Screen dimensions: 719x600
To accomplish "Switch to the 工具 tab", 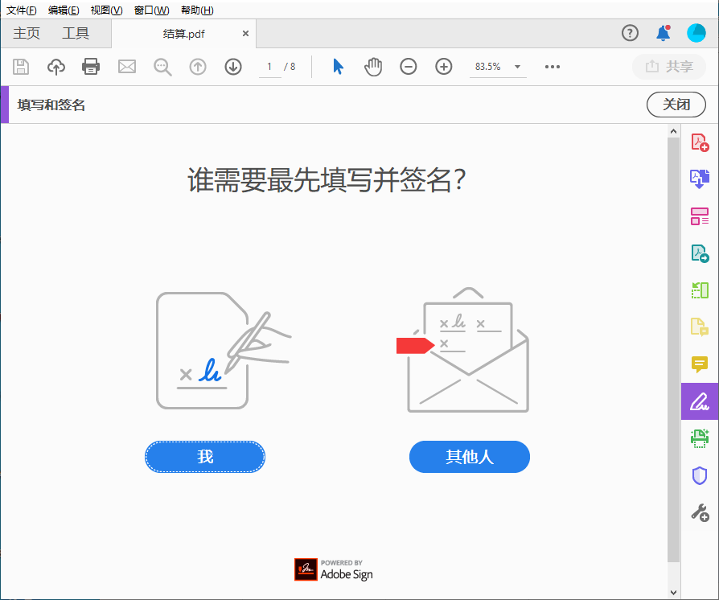I will pos(76,33).
